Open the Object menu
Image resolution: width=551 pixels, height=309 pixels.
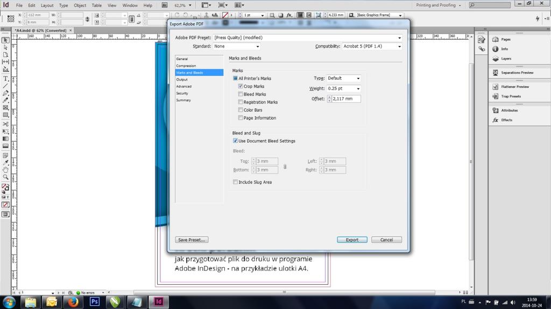(80, 5)
